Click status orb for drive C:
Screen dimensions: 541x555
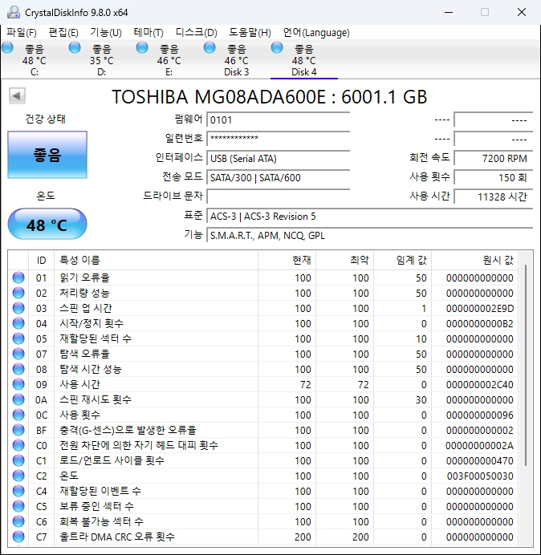coord(7,47)
